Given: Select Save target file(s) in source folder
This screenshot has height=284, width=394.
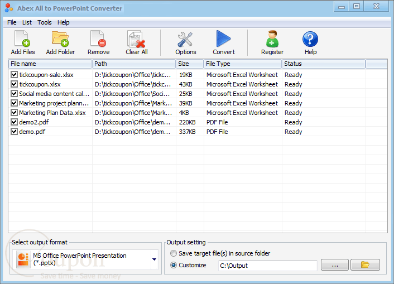Looking at the screenshot, I should coord(174,253).
